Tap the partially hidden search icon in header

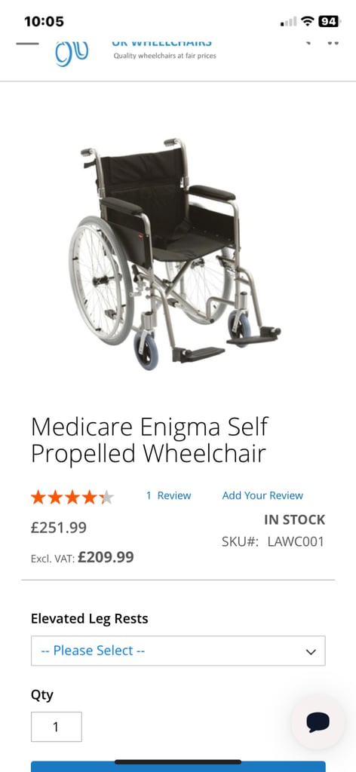click(x=308, y=43)
